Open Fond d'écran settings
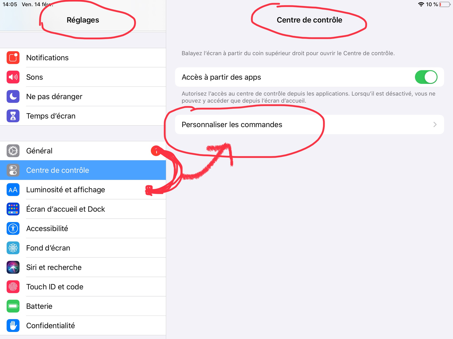 (83, 248)
